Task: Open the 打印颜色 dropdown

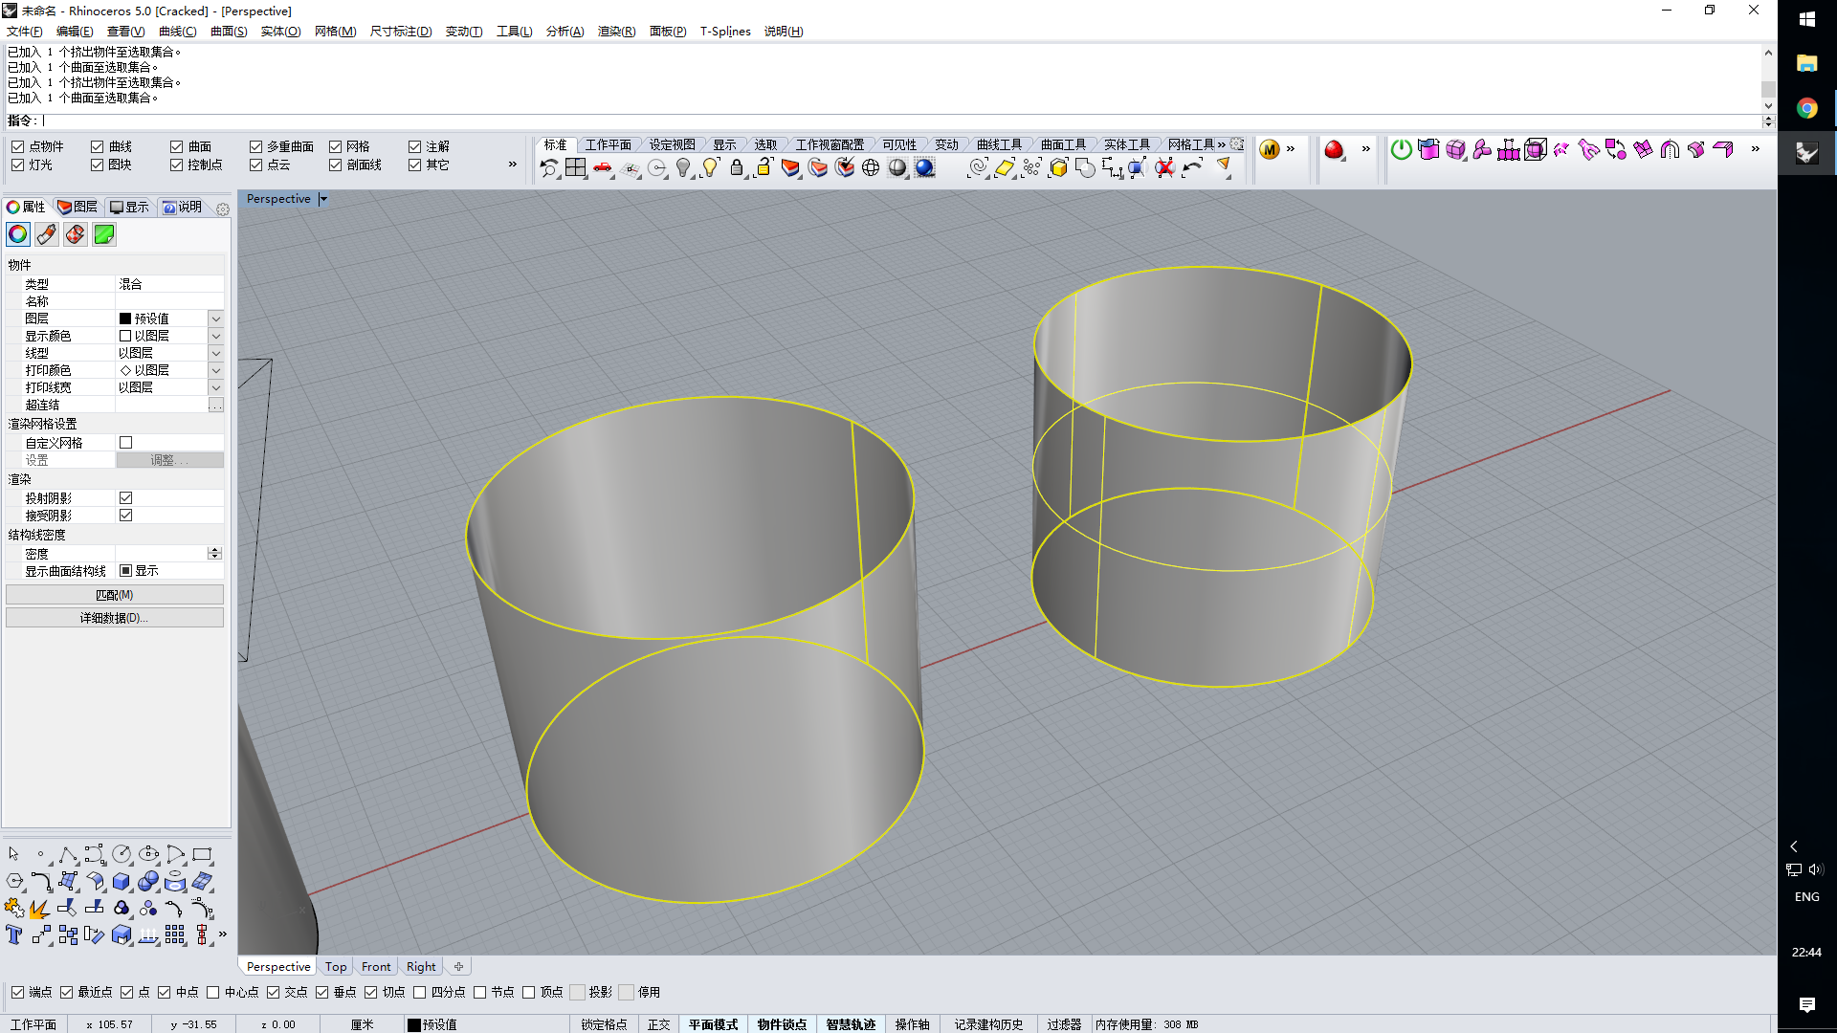Action: click(216, 370)
